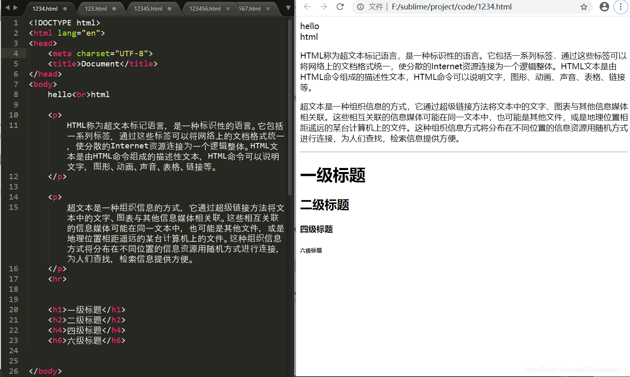This screenshot has height=377, width=630.
Task: Click the unsaved dot on 123.html tab
Action: pyautogui.click(x=114, y=9)
